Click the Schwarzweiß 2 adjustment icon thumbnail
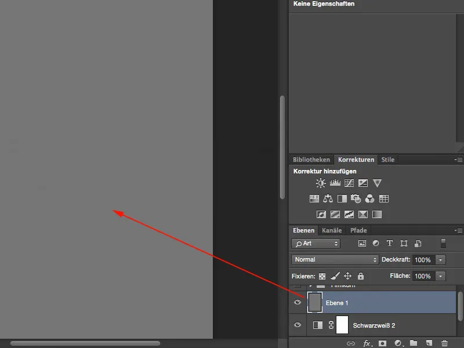 [x=317, y=325]
